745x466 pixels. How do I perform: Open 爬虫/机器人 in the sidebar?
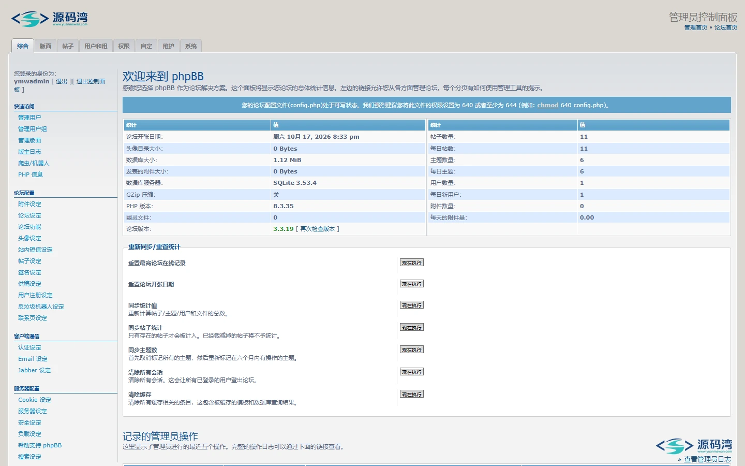(34, 163)
